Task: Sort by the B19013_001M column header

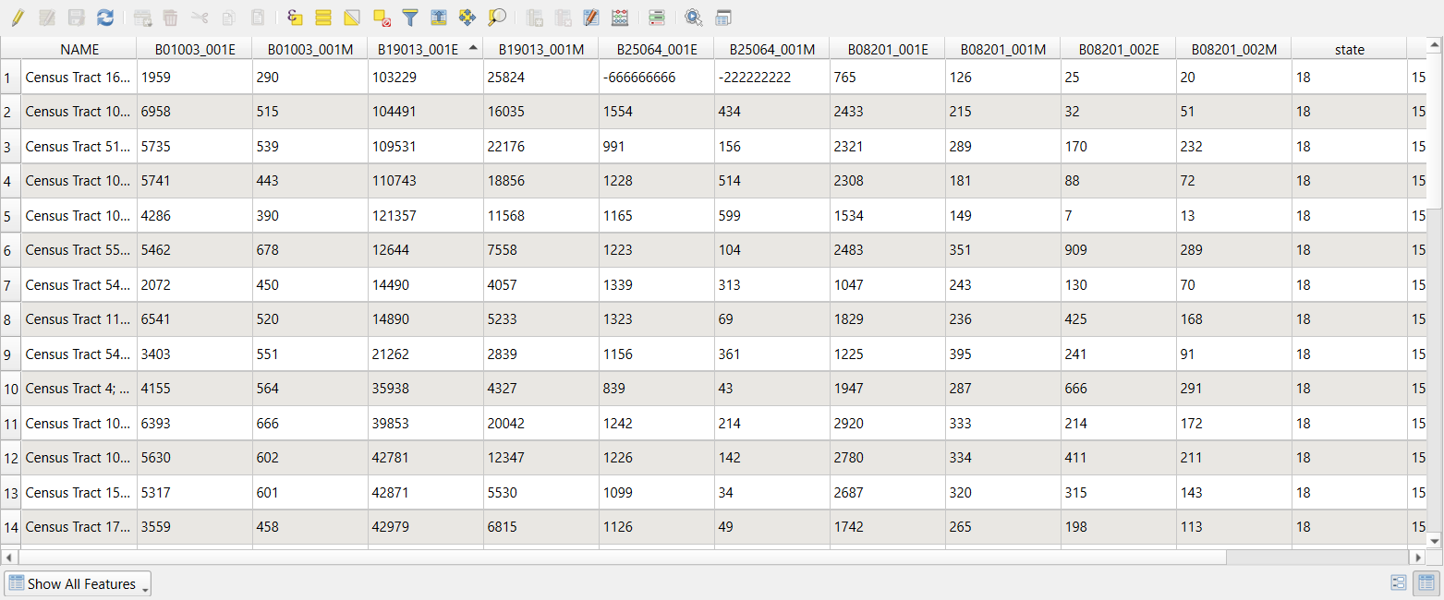Action: pos(540,49)
